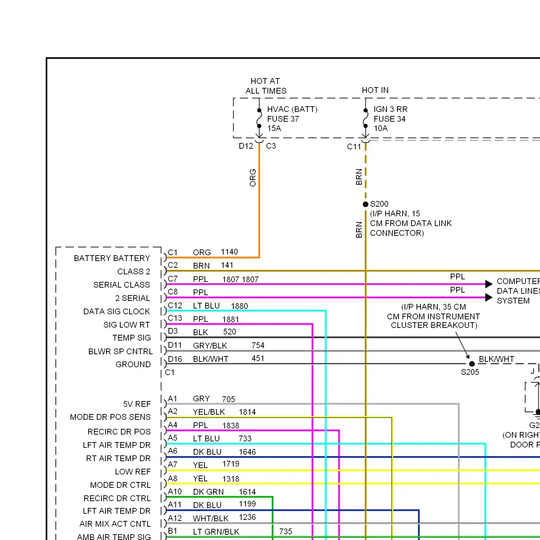Click the ORG 1140 wire label at pin C1
The image size is (540, 540).
(215, 252)
